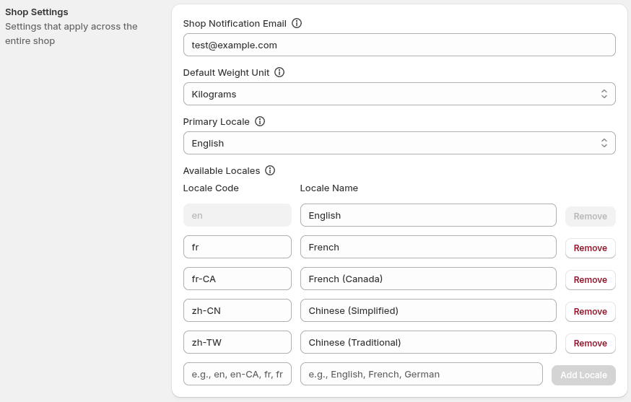The height and width of the screenshot is (402, 631).
Task: Click the Add Locale button
Action: pos(583,375)
